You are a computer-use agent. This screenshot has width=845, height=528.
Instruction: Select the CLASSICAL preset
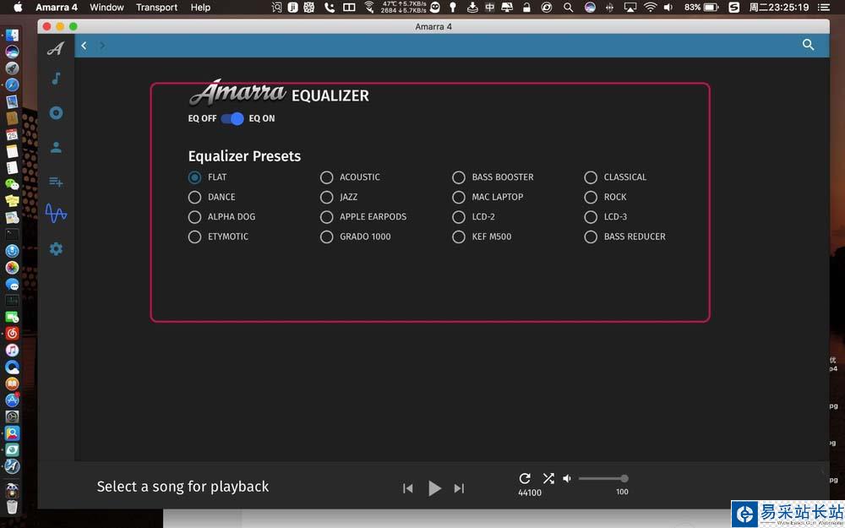pos(591,177)
